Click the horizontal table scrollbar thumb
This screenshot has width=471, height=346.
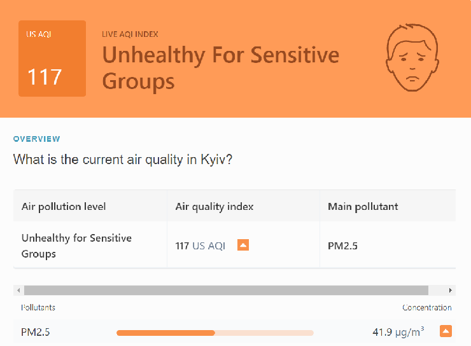(226, 290)
